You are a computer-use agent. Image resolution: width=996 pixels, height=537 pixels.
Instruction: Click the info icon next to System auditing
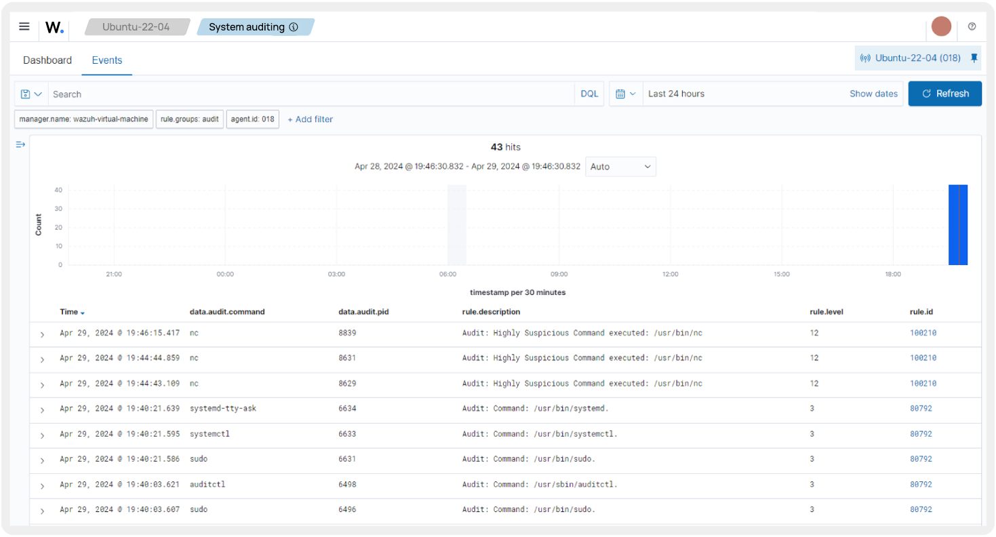(292, 27)
